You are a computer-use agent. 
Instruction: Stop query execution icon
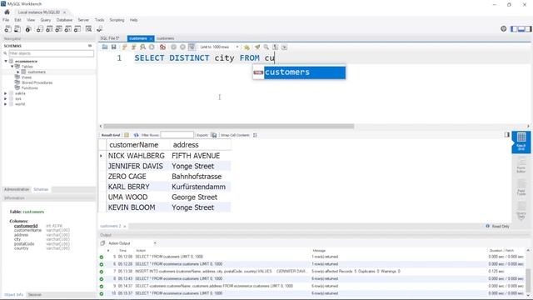point(152,47)
